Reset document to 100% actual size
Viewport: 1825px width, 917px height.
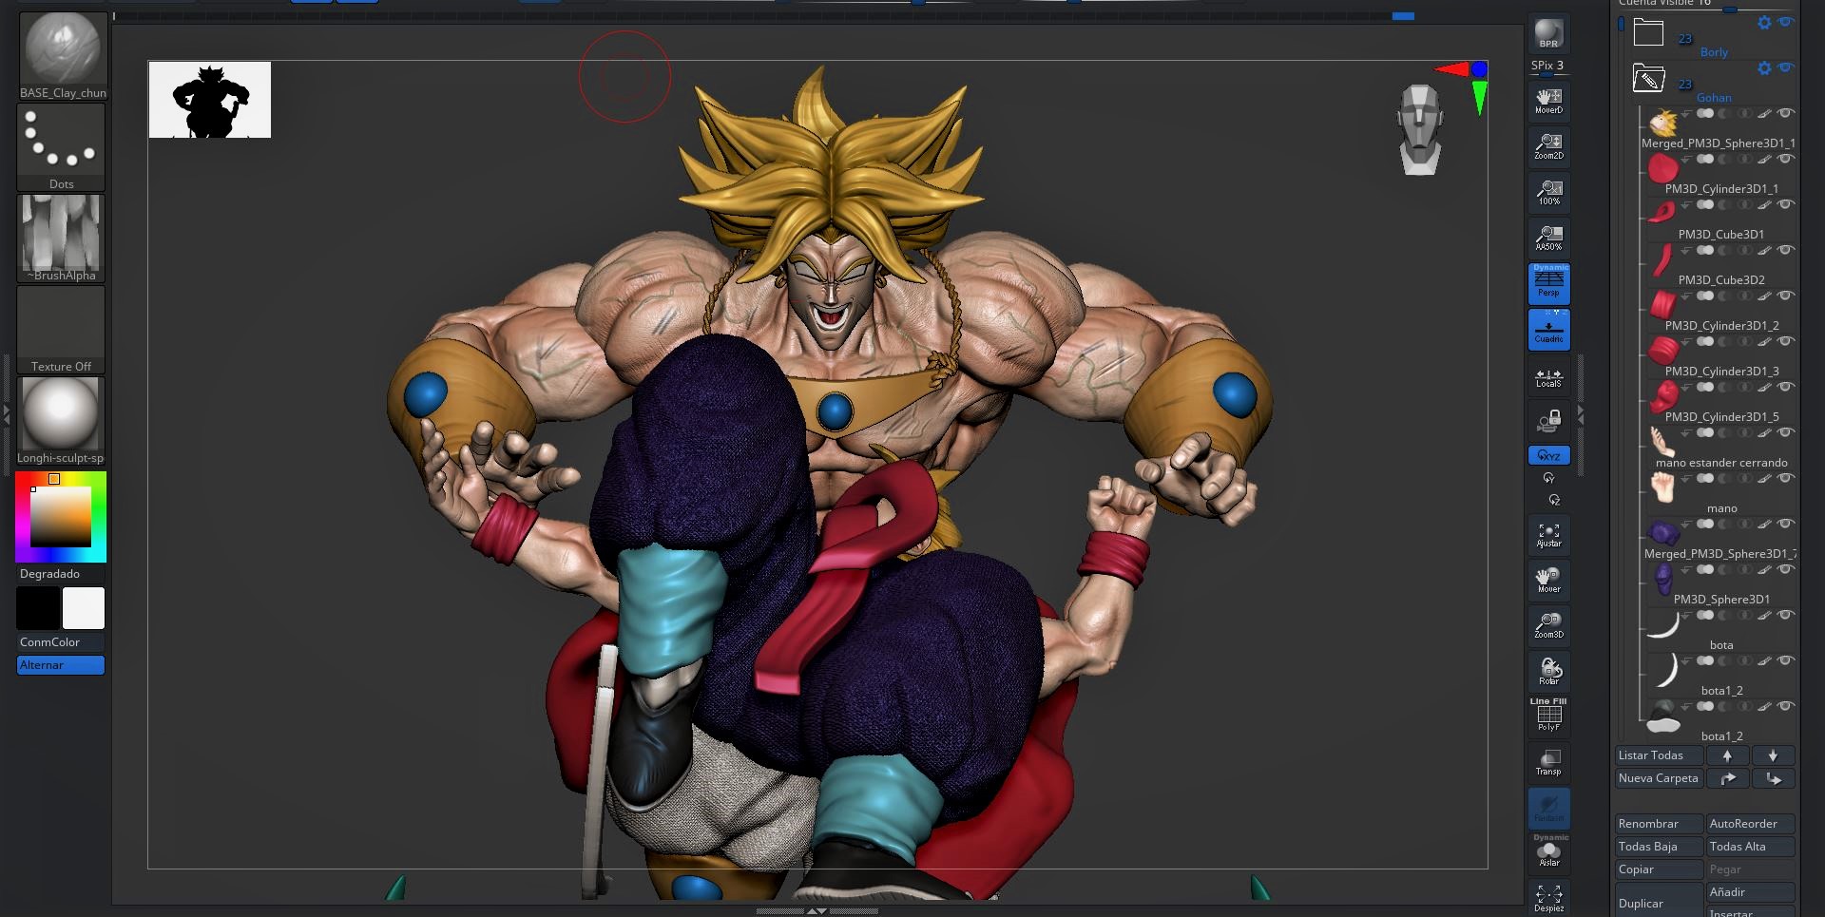(1548, 191)
